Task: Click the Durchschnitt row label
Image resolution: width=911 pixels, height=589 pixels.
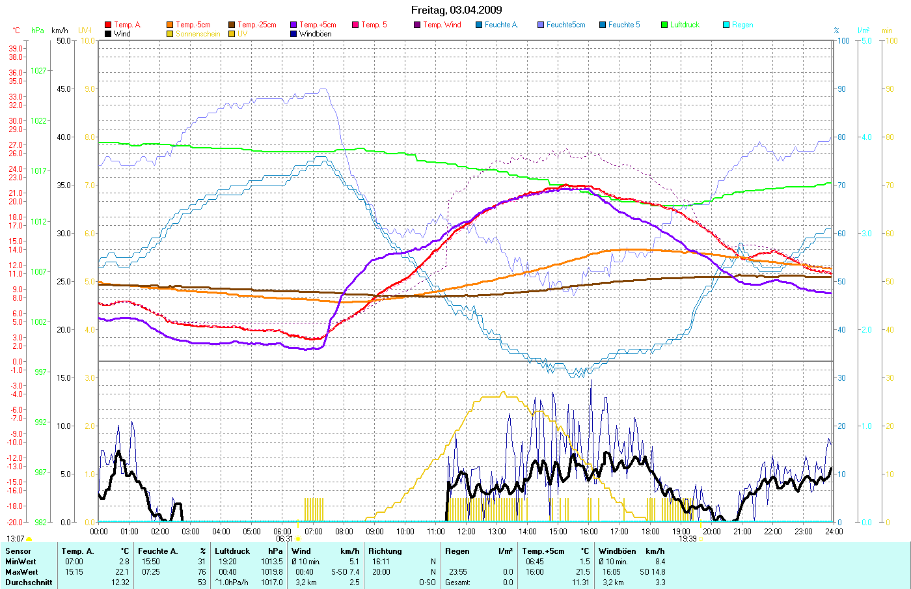Action: 29,582
